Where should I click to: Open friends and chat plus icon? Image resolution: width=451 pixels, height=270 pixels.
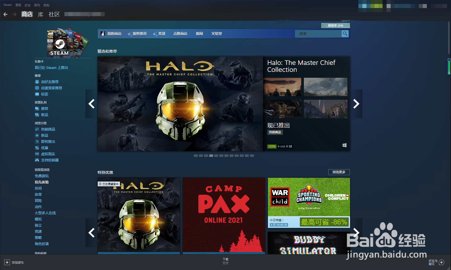[441, 262]
